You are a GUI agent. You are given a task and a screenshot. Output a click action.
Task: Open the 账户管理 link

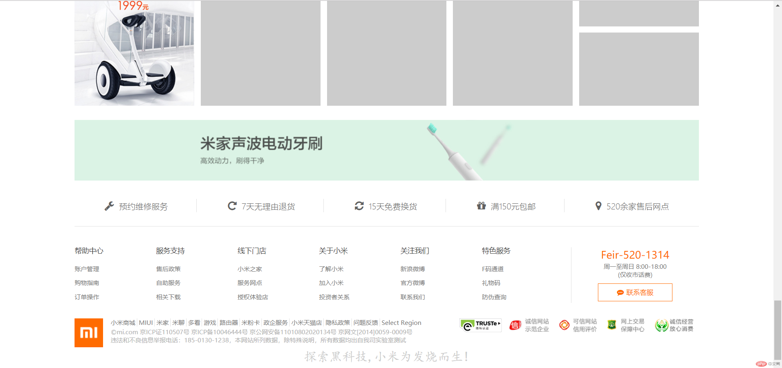87,269
